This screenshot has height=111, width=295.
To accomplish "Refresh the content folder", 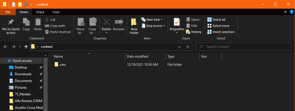I will point(188,47).
